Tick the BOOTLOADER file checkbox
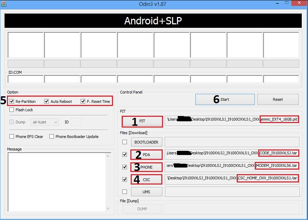 tap(124, 142)
